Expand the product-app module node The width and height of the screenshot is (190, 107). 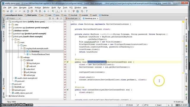(x=9, y=34)
